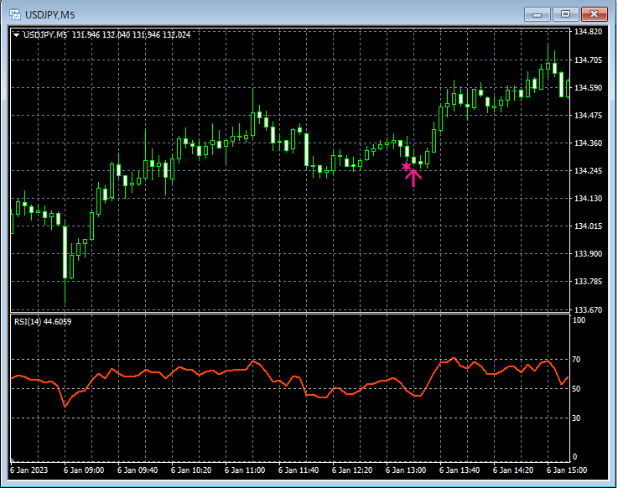The image size is (618, 488).
Task: Select the 6 Jan 2023 date label
Action: [30, 470]
